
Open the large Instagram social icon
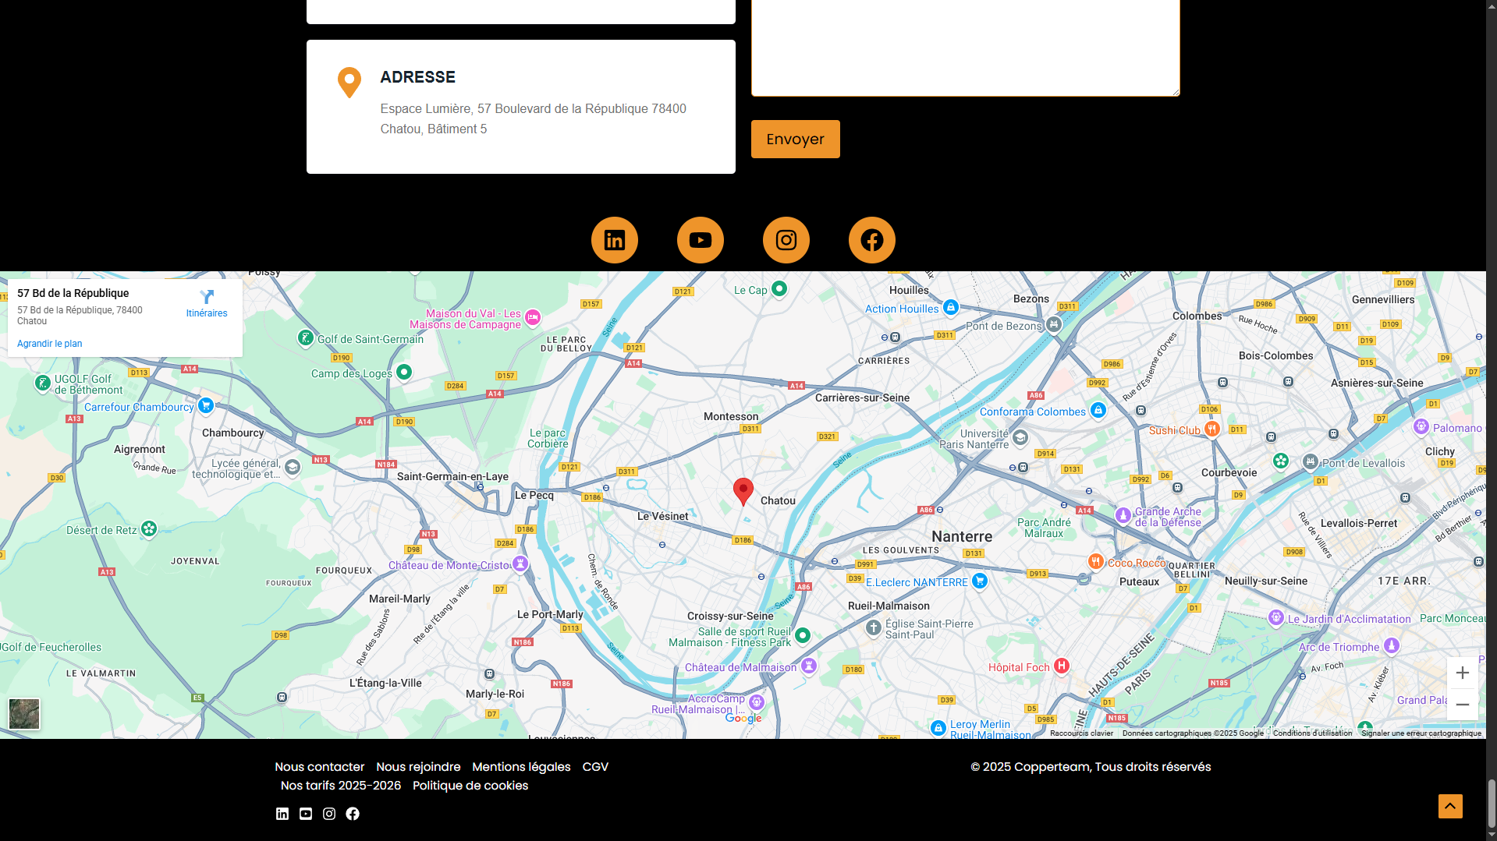(786, 240)
